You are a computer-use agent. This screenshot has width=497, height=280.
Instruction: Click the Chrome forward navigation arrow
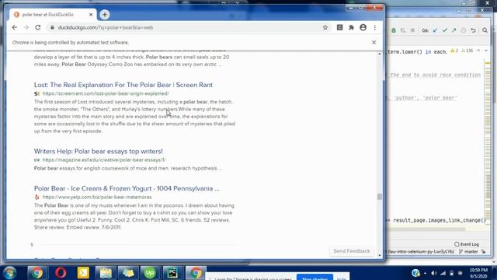coord(26,28)
